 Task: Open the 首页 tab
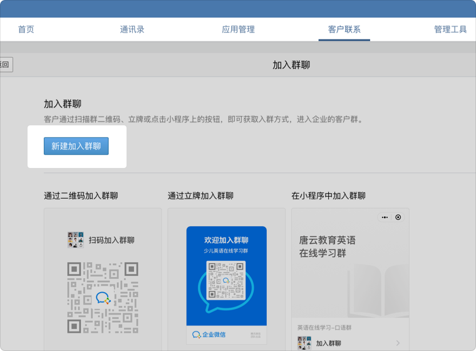pyautogui.click(x=26, y=29)
